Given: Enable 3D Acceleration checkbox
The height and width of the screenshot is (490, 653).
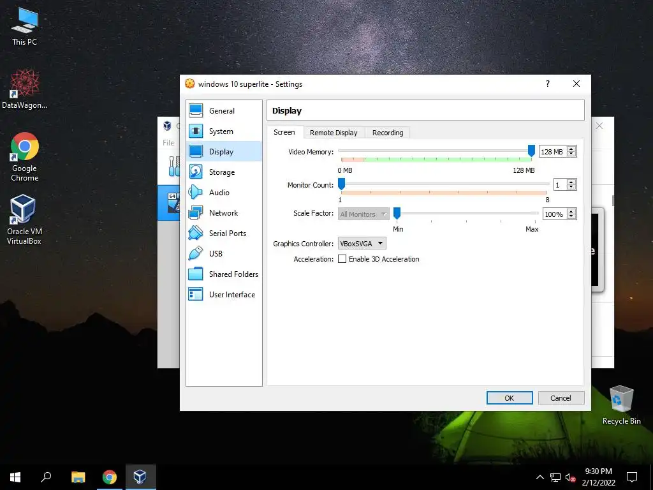Looking at the screenshot, I should click(x=342, y=259).
